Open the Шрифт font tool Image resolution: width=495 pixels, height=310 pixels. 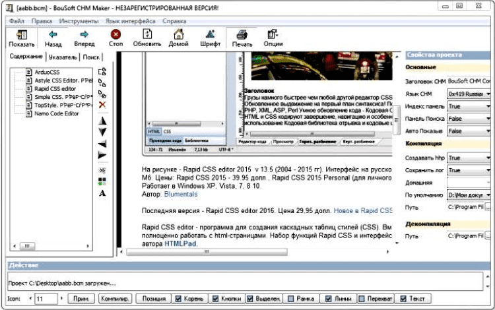211,34
